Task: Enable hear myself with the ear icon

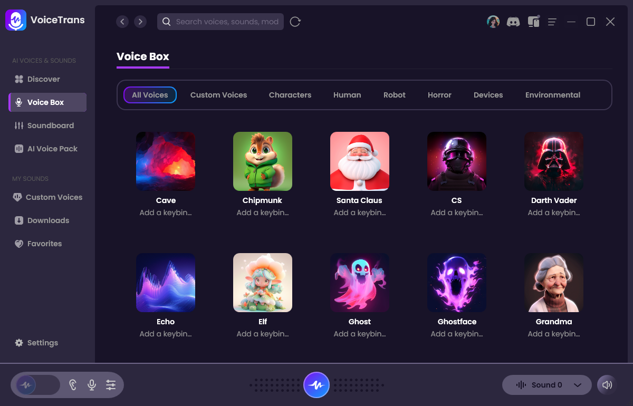Action: [x=73, y=385]
